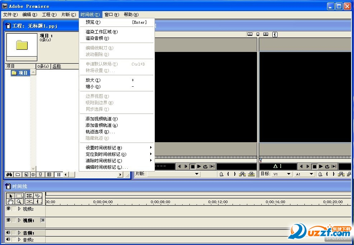Select the Hand tool in timeline toolbox

coord(10,202)
